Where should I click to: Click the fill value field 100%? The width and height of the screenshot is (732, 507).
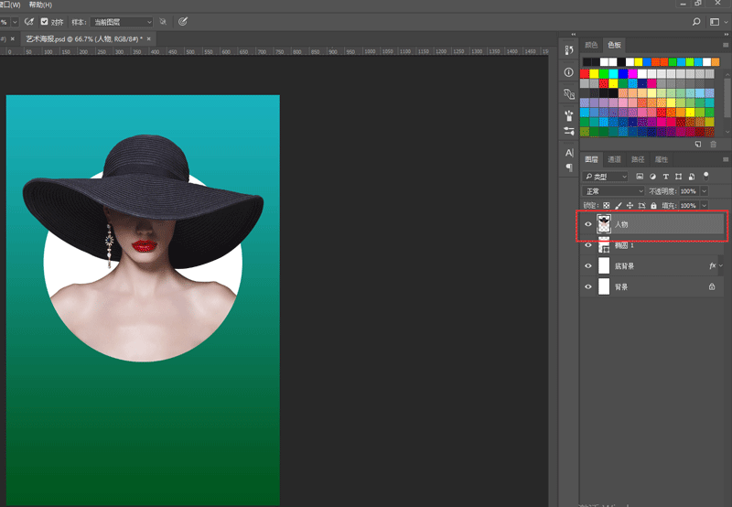688,205
